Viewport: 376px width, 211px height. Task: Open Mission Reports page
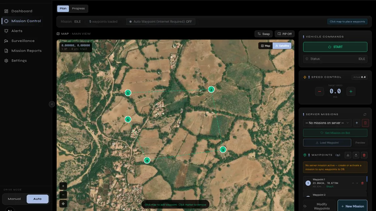[x=27, y=51]
